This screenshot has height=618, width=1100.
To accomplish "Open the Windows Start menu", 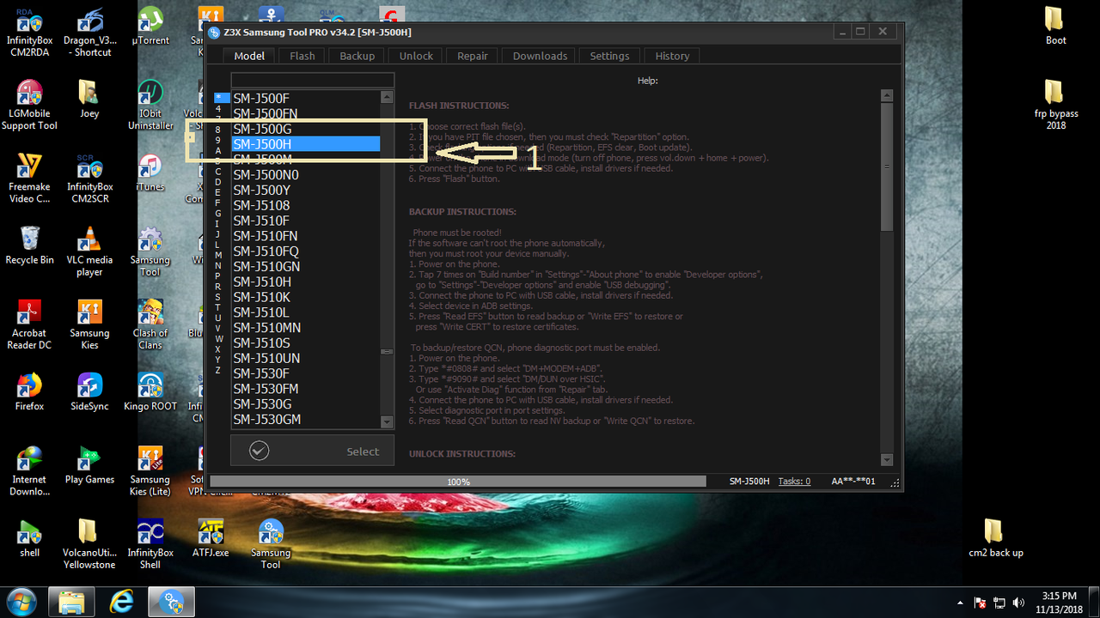I will point(21,601).
